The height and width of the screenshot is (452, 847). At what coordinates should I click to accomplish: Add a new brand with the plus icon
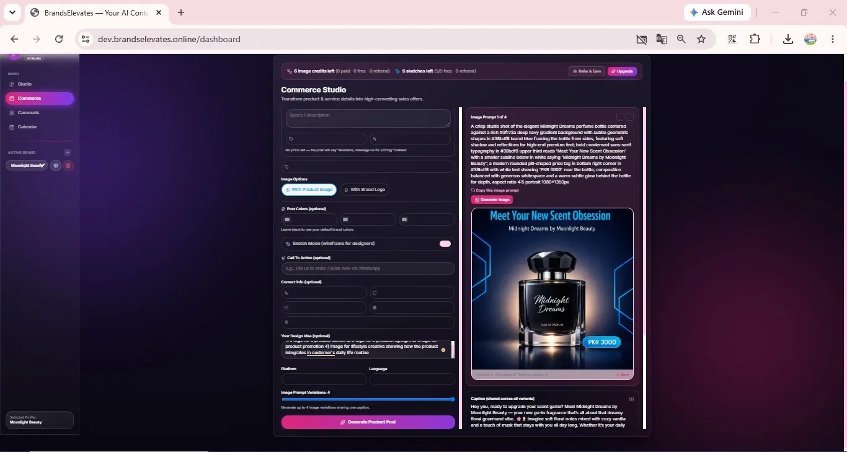point(68,153)
